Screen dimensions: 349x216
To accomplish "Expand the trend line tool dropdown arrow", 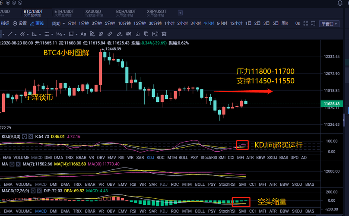I will tap(16, 34).
